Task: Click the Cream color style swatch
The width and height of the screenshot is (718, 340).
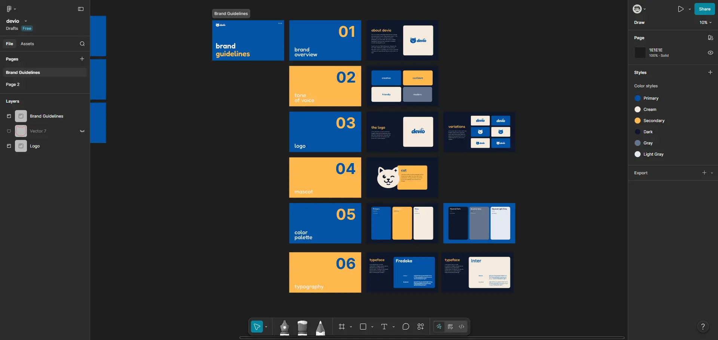Action: [638, 109]
